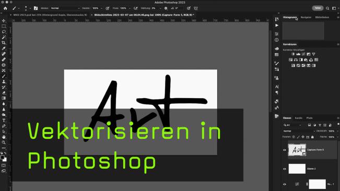Add a Vibrance adjustment
The image size is (340, 191).
click(313, 54)
